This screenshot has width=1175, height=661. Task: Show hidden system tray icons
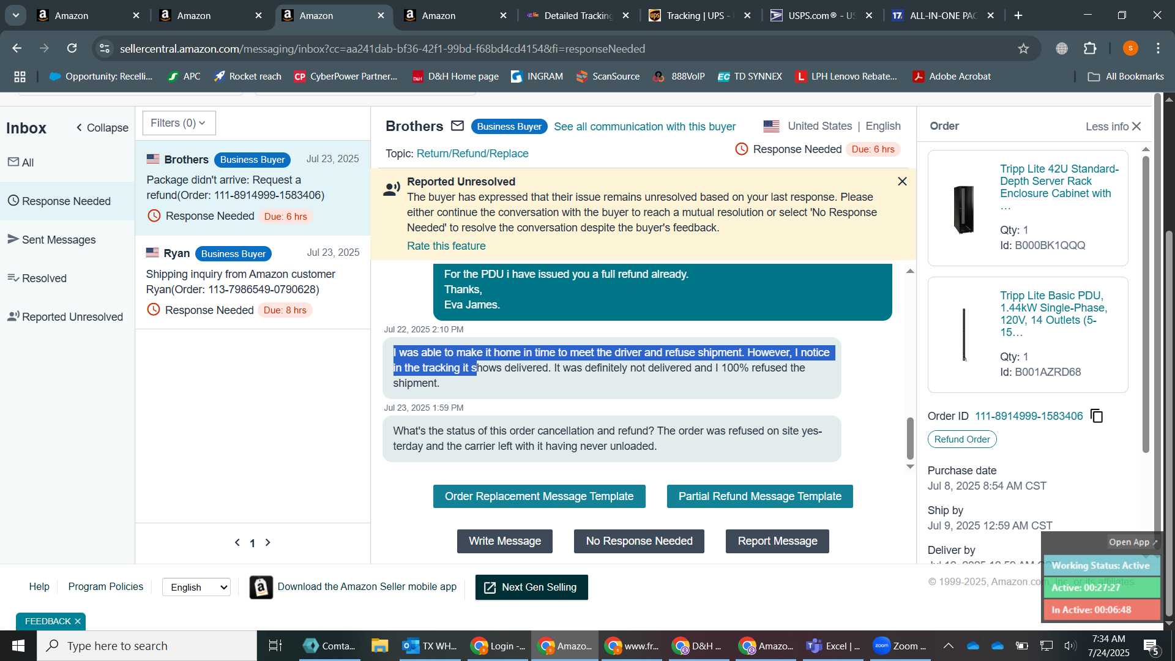[x=948, y=646]
